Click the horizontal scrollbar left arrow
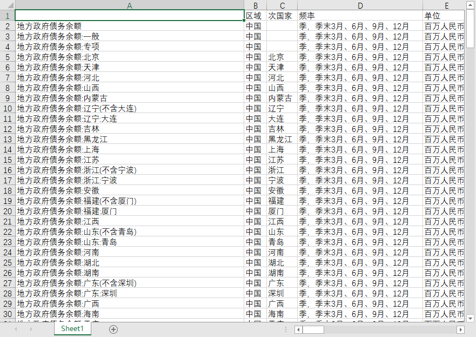This screenshot has height=337, width=476. (x=298, y=329)
